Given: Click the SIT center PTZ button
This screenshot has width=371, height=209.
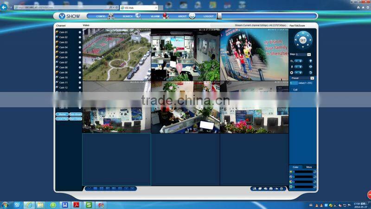Looking at the screenshot, I should click(x=303, y=40).
